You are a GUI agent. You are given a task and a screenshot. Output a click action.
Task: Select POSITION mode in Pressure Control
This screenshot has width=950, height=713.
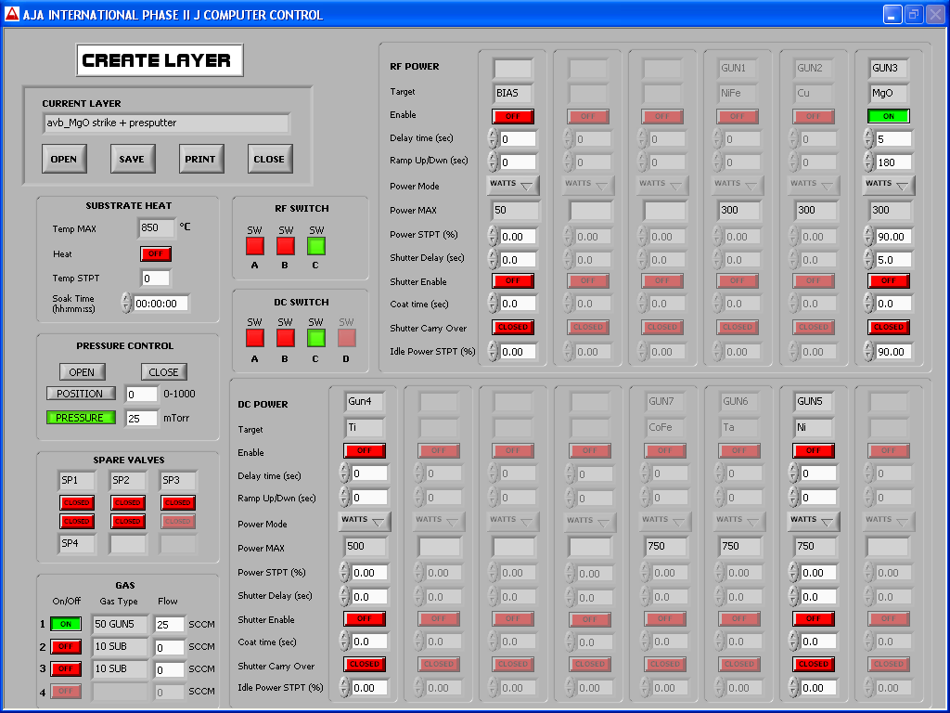[81, 394]
